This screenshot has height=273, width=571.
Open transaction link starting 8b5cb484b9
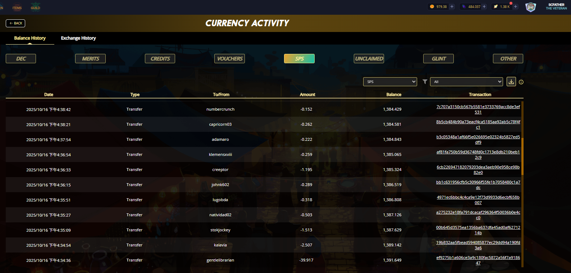(478, 124)
